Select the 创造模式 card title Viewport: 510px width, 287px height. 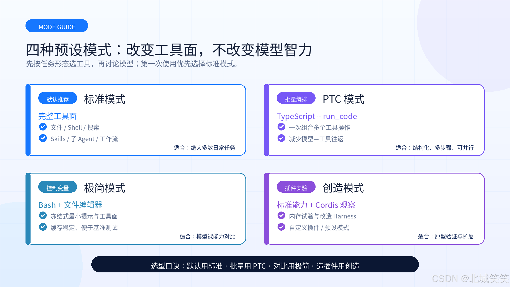click(343, 188)
